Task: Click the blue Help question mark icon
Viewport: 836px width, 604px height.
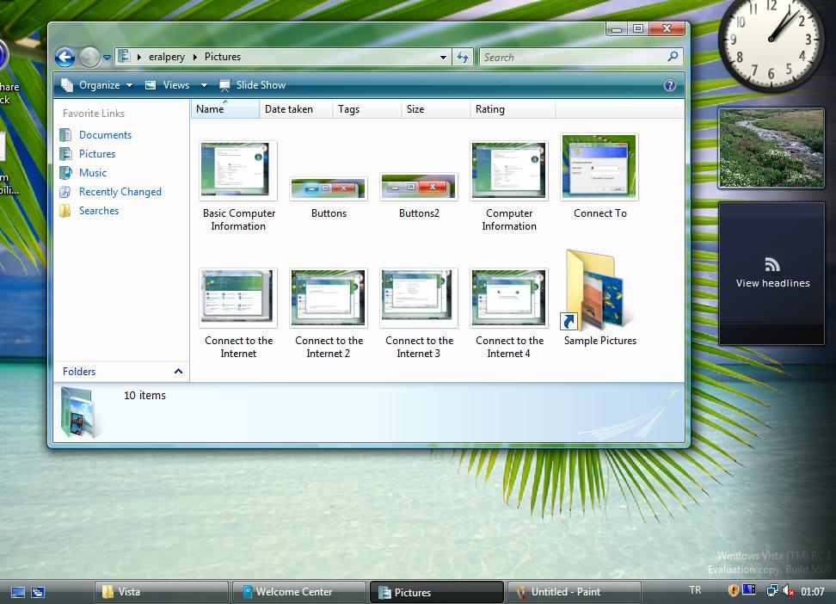Action: pyautogui.click(x=670, y=84)
